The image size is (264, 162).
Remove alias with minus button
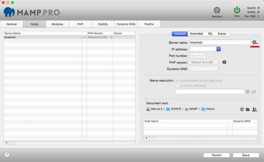tap(152, 138)
